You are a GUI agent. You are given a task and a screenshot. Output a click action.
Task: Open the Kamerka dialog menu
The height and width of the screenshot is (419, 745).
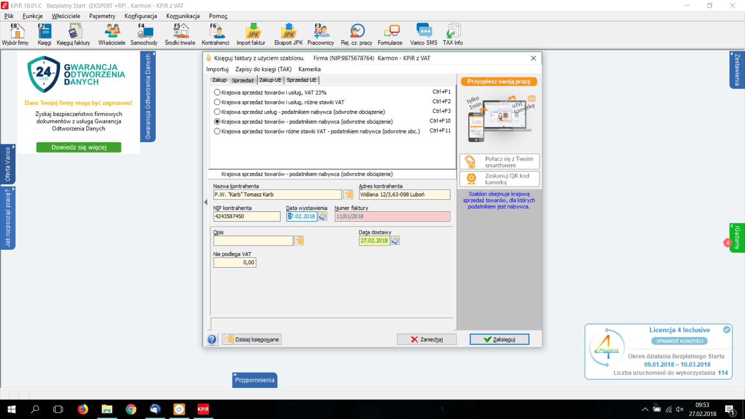[309, 69]
